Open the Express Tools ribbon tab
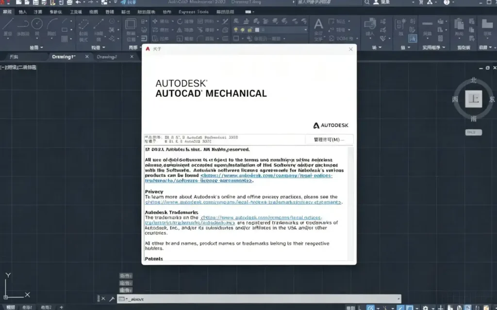The image size is (497, 310). [x=193, y=12]
